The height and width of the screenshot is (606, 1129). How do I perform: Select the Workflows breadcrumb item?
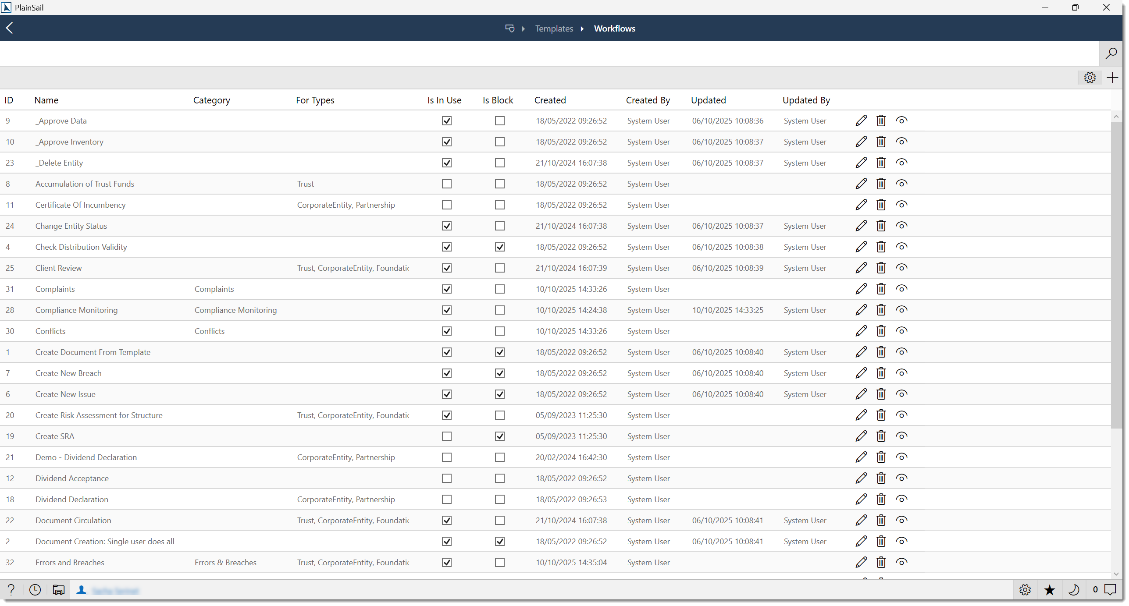click(614, 28)
